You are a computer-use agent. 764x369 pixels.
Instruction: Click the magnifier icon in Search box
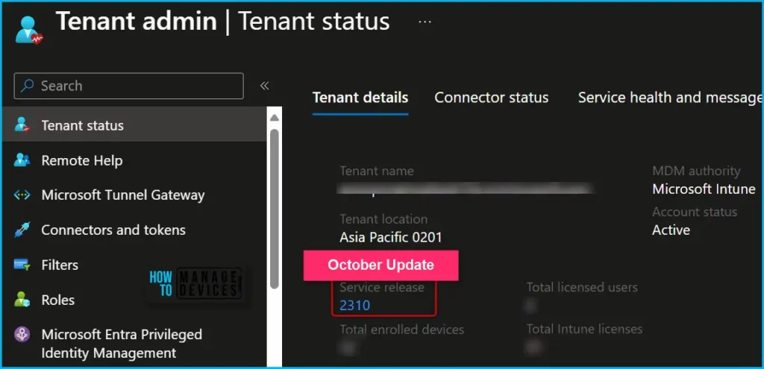click(x=28, y=86)
